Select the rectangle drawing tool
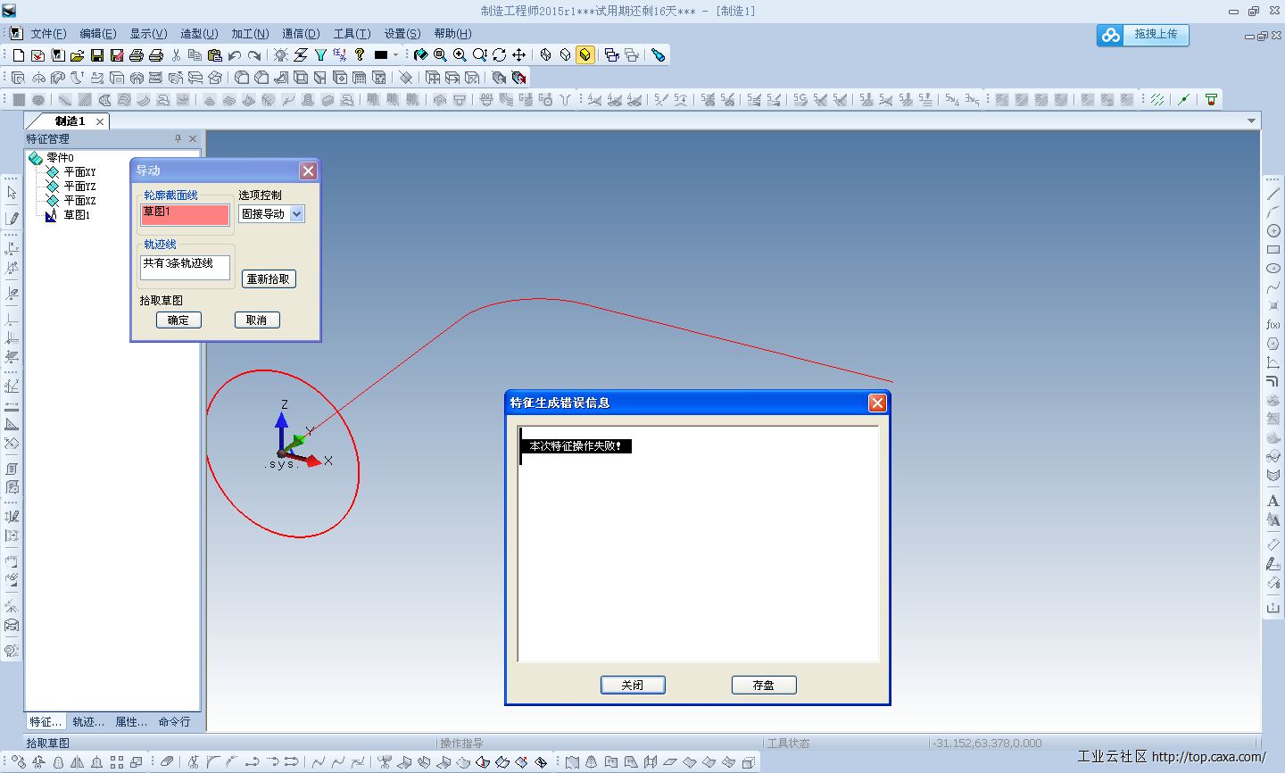This screenshot has width=1285, height=773. click(1273, 250)
